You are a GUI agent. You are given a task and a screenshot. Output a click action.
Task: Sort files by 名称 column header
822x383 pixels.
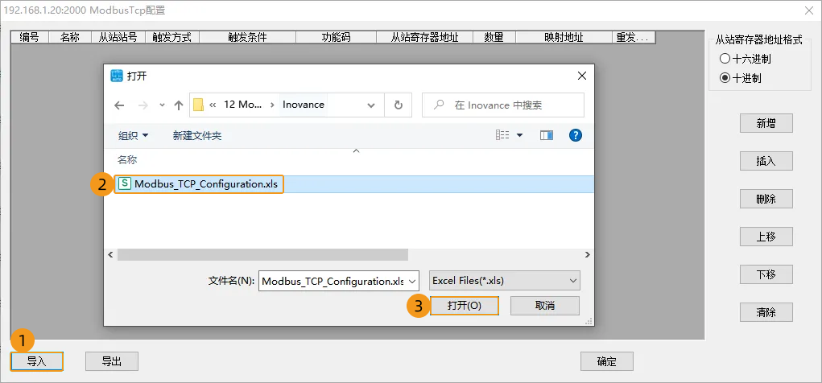[x=127, y=159]
